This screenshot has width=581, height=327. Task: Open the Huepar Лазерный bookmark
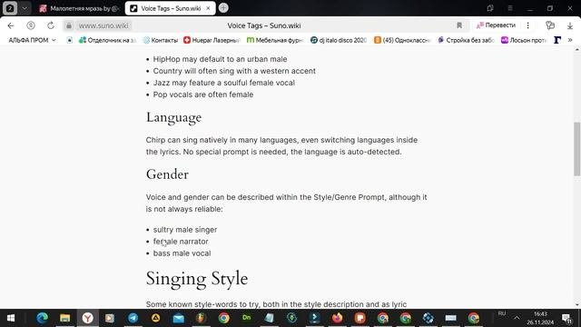coord(212,40)
